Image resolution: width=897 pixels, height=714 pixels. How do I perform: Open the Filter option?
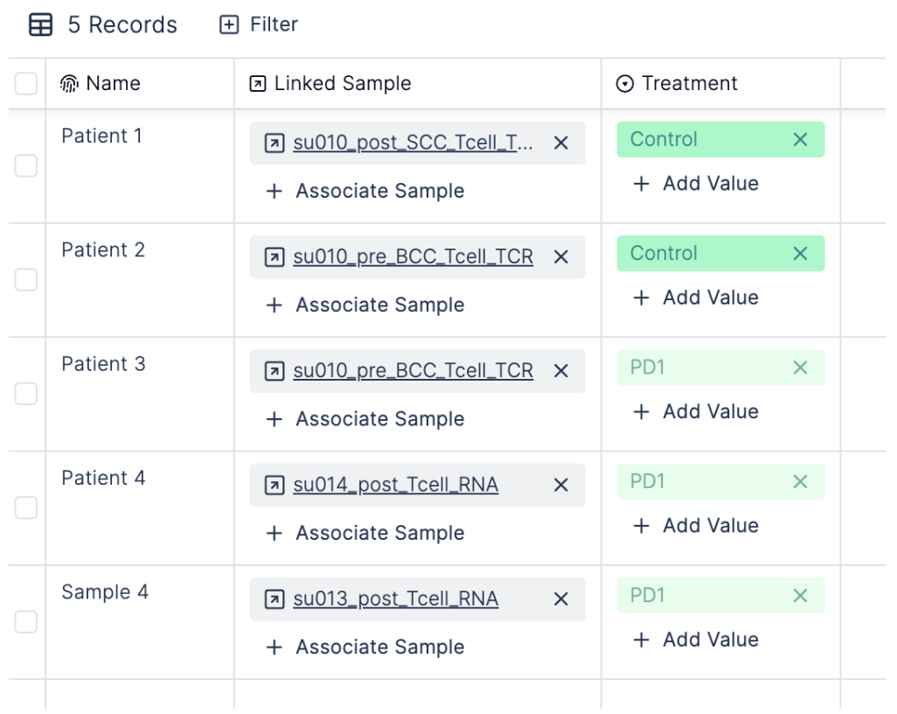[x=259, y=24]
